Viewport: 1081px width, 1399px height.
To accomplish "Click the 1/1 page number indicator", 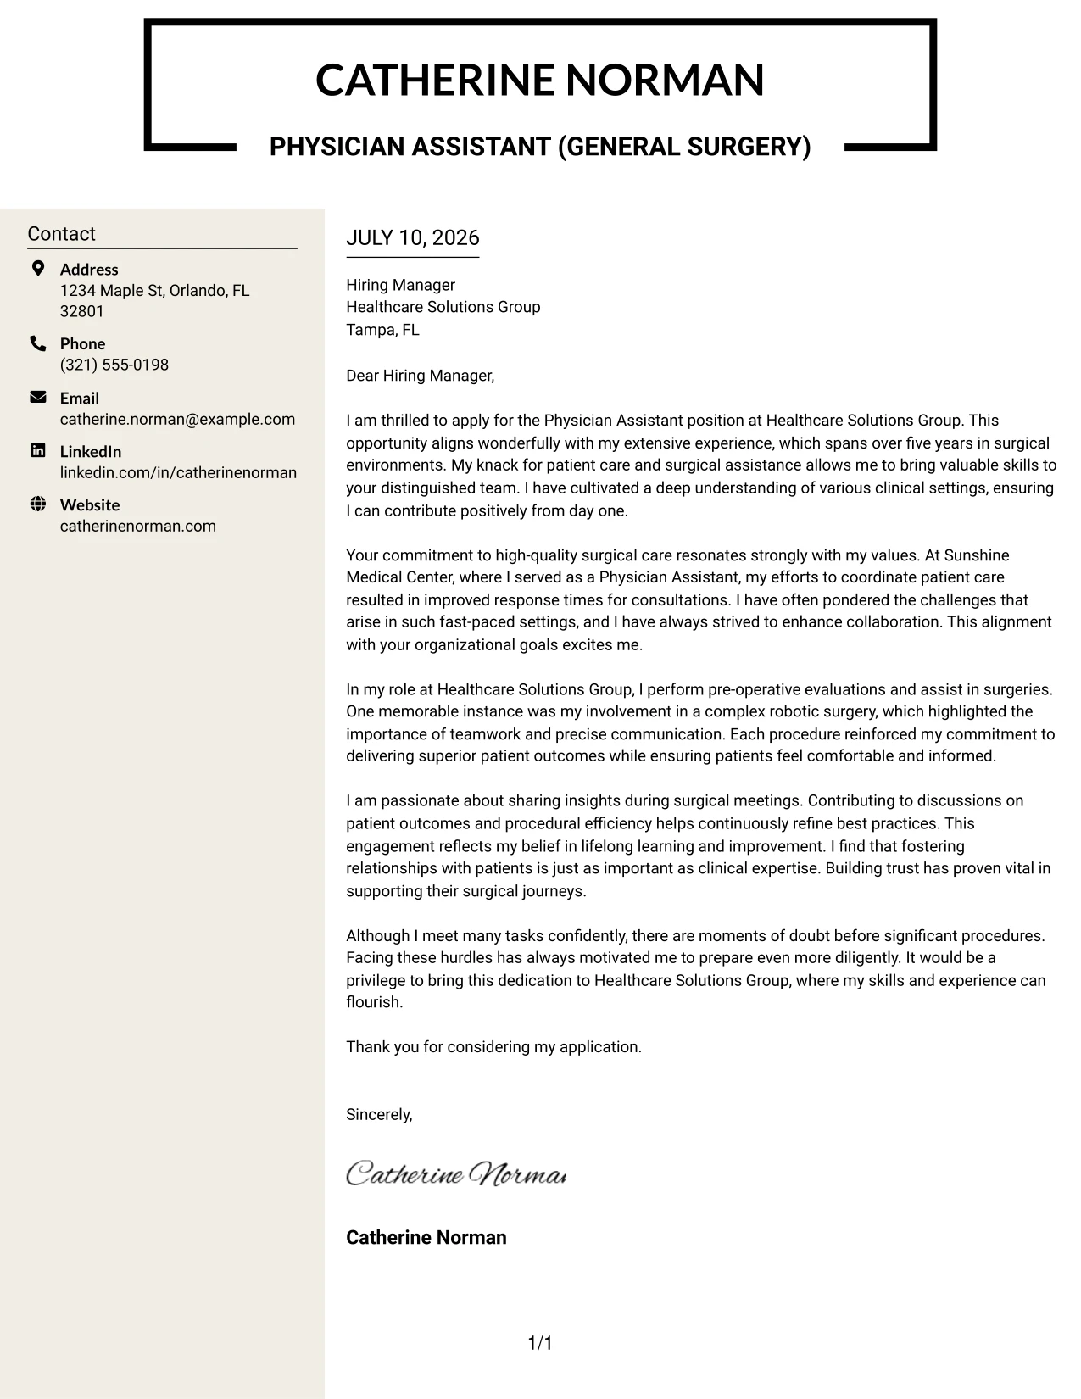I will (x=540, y=1343).
